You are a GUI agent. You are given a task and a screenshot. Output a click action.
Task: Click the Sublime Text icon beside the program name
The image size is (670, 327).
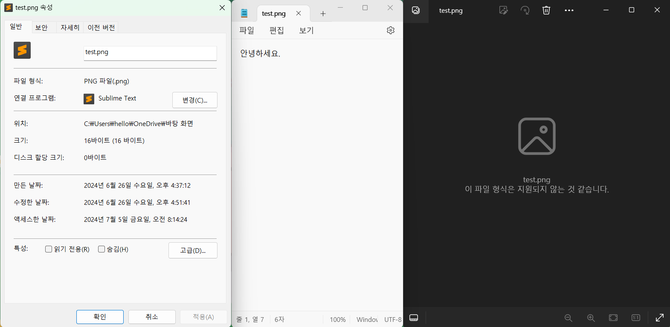(x=89, y=99)
